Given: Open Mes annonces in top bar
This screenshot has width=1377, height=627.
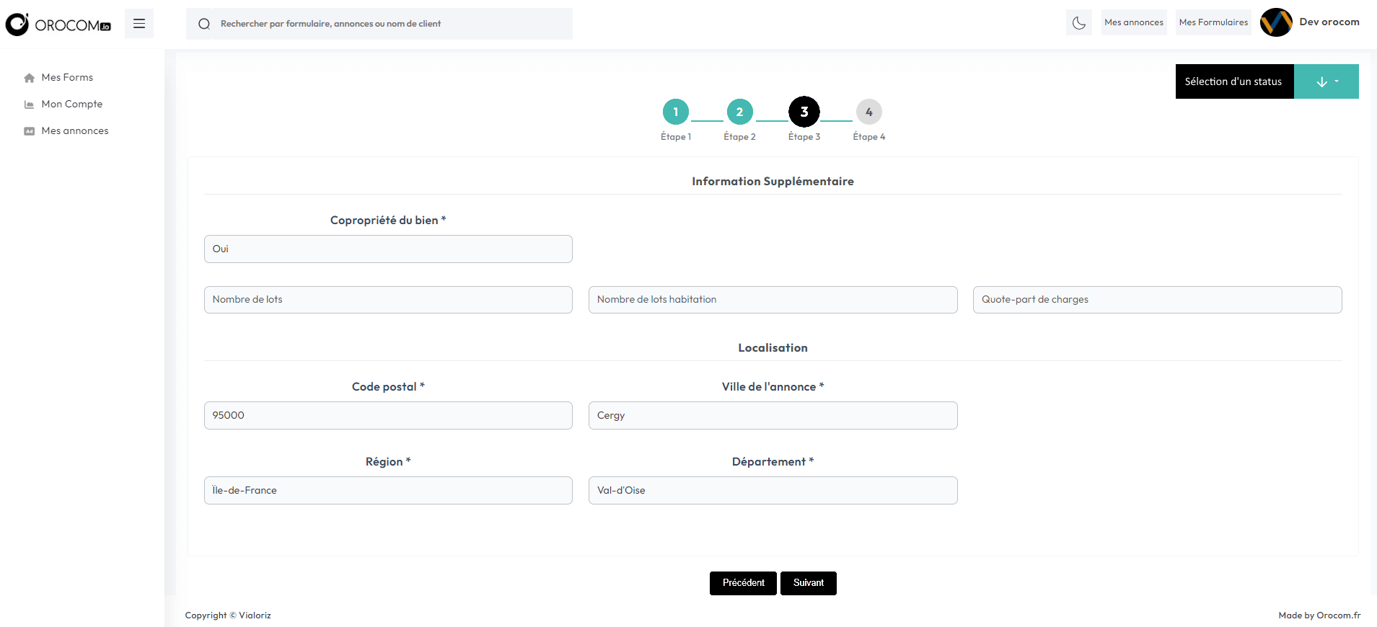Looking at the screenshot, I should [1133, 22].
